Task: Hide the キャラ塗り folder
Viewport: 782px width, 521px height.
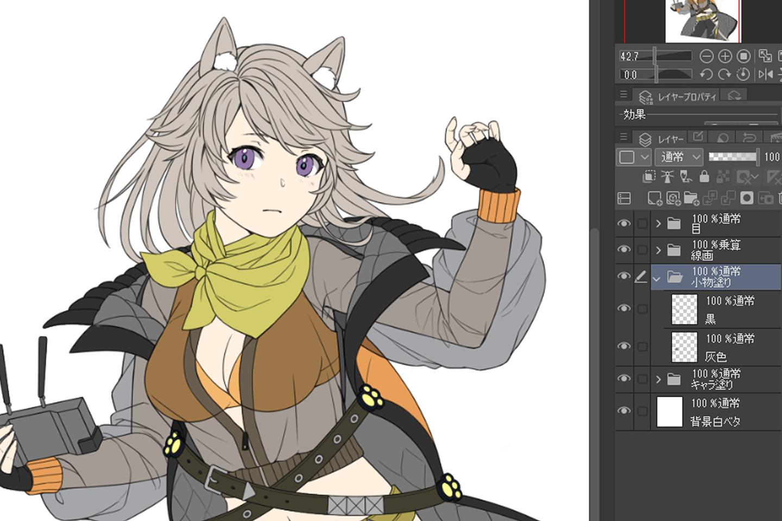Action: click(x=624, y=378)
